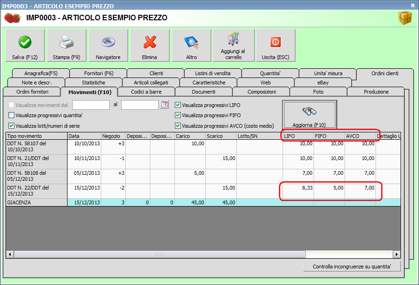
Task: Click the strawberry logo icon
Action: click(12, 18)
